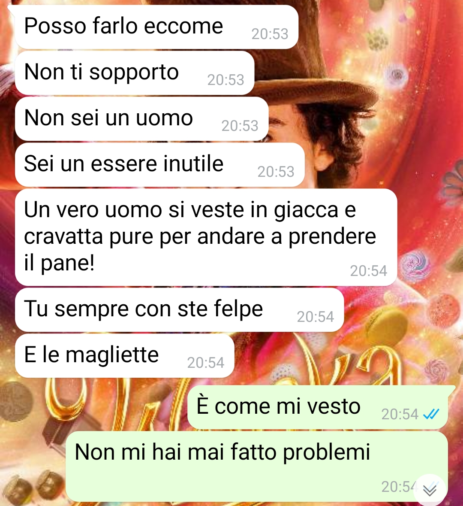The height and width of the screenshot is (506, 463).
Task: Tap the blue read-receipt double check marks
Action: [431, 414]
